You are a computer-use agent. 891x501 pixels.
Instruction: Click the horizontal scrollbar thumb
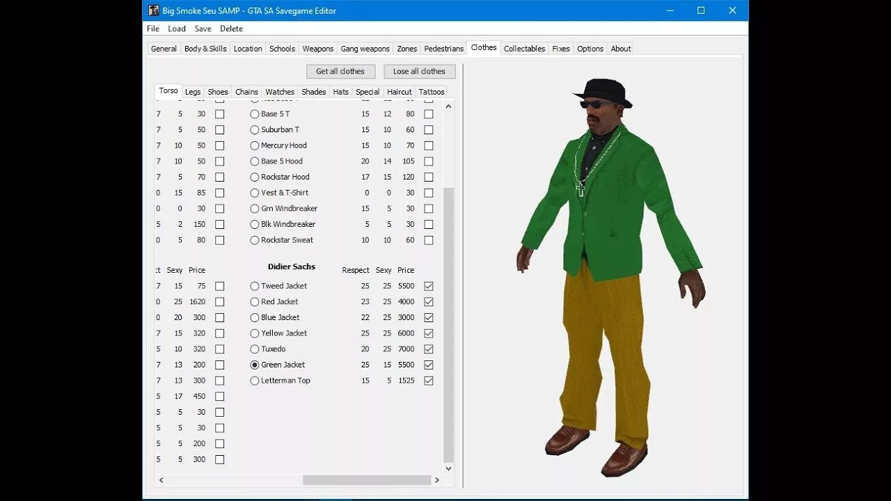[x=367, y=480]
